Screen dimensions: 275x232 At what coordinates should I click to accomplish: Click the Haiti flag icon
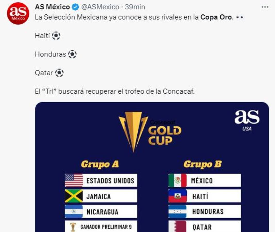point(177,196)
